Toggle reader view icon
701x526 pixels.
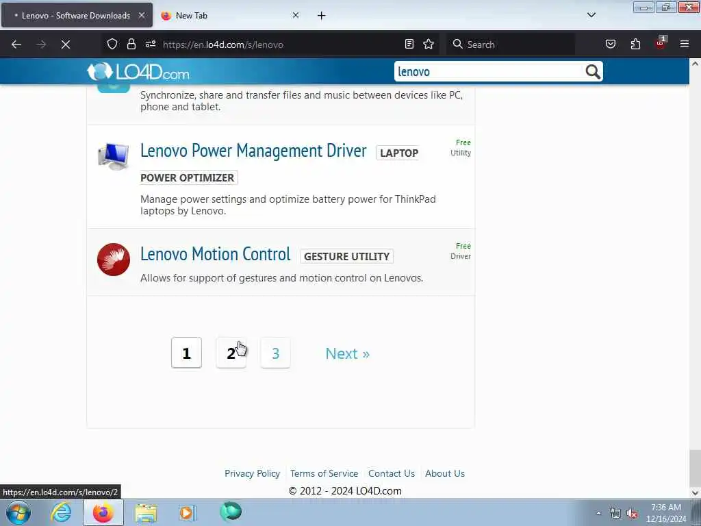click(409, 44)
